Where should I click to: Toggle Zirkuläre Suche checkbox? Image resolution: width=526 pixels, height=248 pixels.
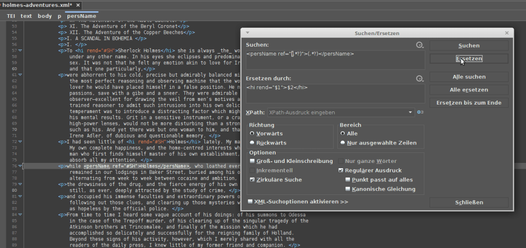point(252,180)
